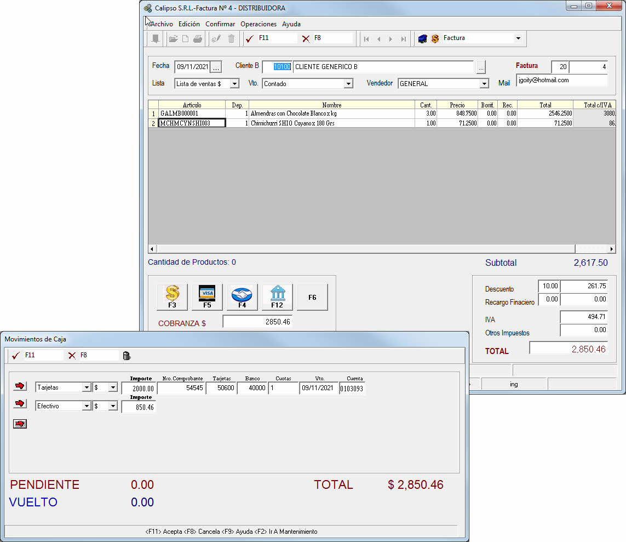The width and height of the screenshot is (626, 542).
Task: Click red arrow button on Efectivo row
Action: [20, 403]
